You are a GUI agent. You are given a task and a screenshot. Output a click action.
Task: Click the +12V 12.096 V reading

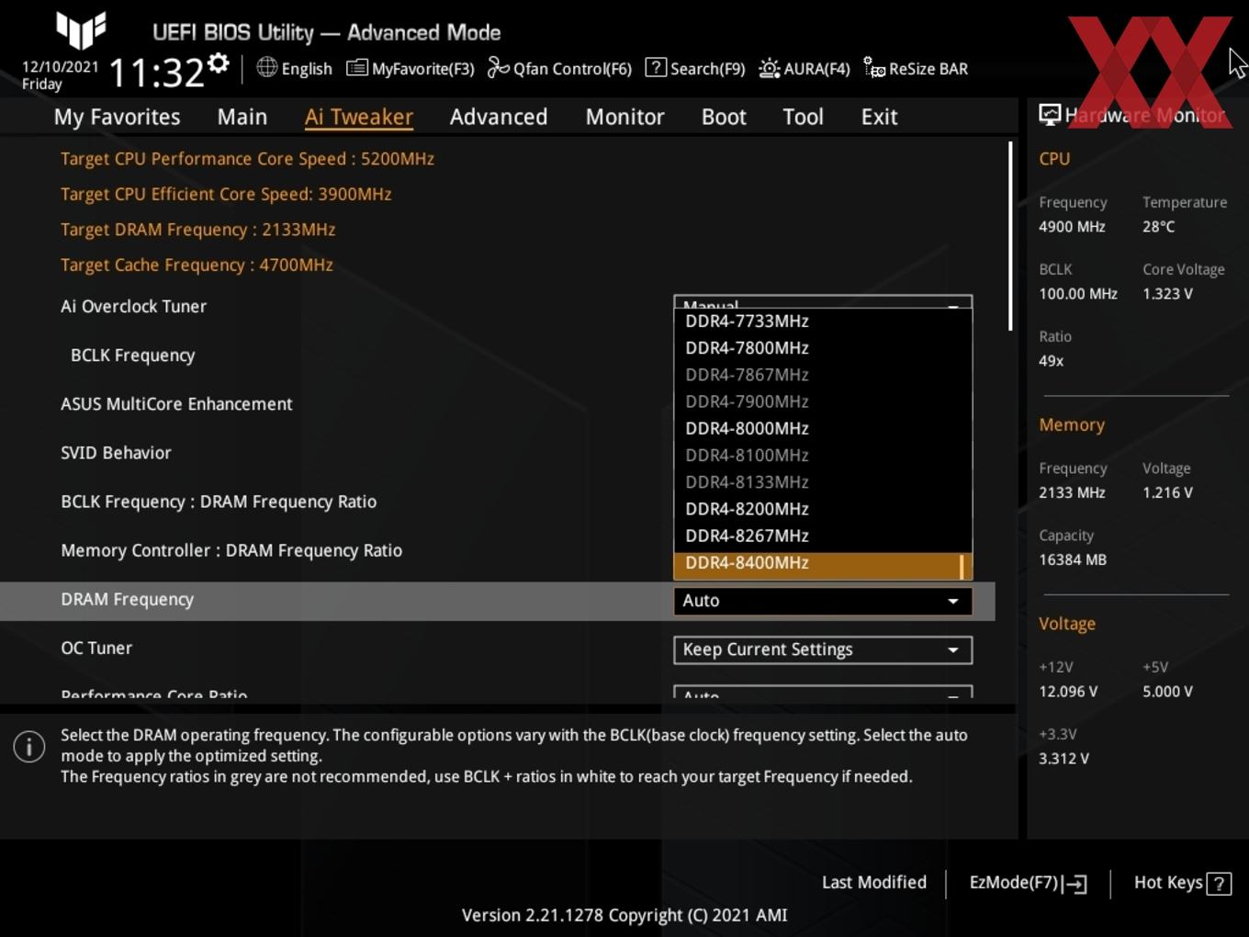(1068, 692)
